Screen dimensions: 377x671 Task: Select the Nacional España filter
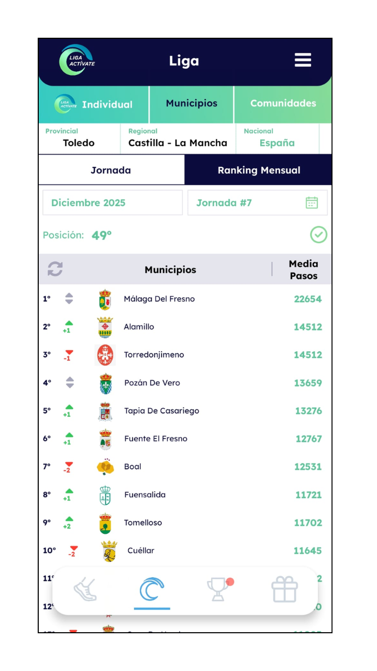[277, 138]
